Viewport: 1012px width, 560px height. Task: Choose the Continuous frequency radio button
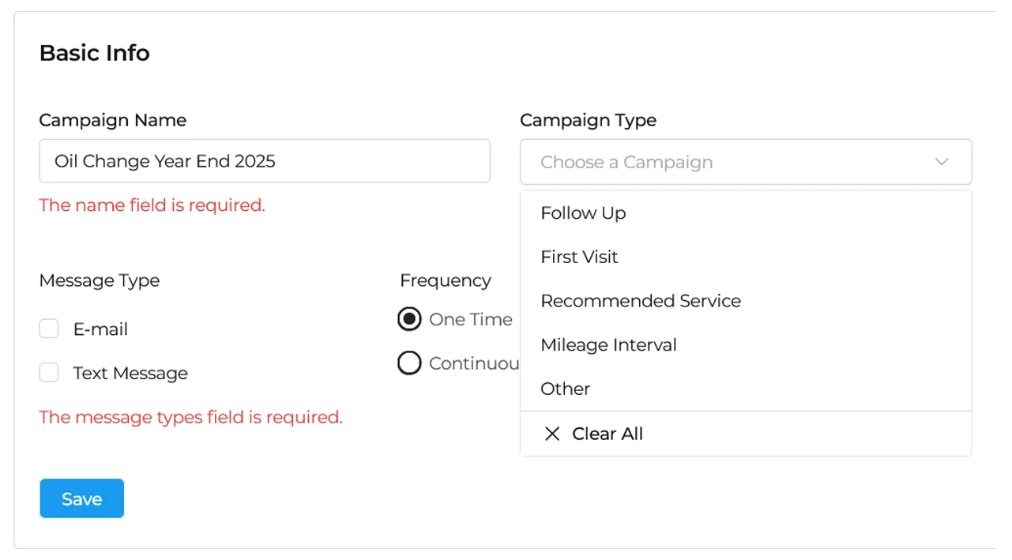point(409,363)
